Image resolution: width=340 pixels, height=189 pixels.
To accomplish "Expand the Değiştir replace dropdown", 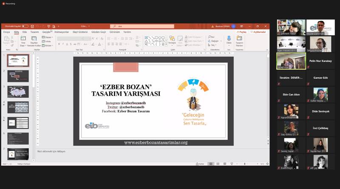I will pyautogui.click(x=215, y=41).
